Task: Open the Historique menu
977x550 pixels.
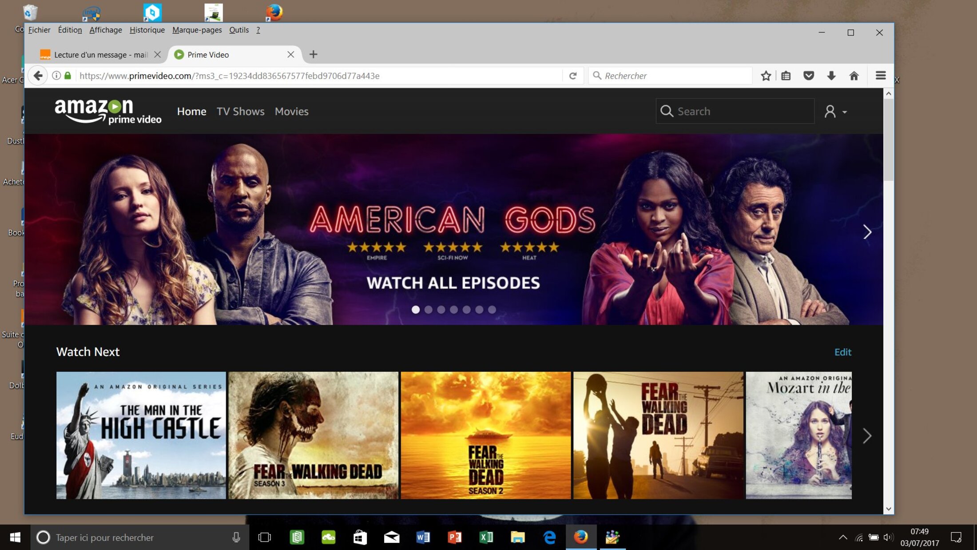Action: pyautogui.click(x=147, y=30)
